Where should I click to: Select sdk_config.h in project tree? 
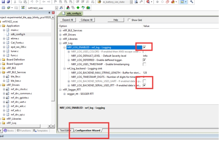point(18,34)
